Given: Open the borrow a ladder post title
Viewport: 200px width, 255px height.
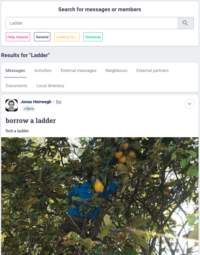Looking at the screenshot, I should (31, 121).
